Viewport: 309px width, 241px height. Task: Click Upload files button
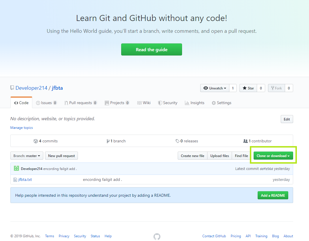[220, 156]
